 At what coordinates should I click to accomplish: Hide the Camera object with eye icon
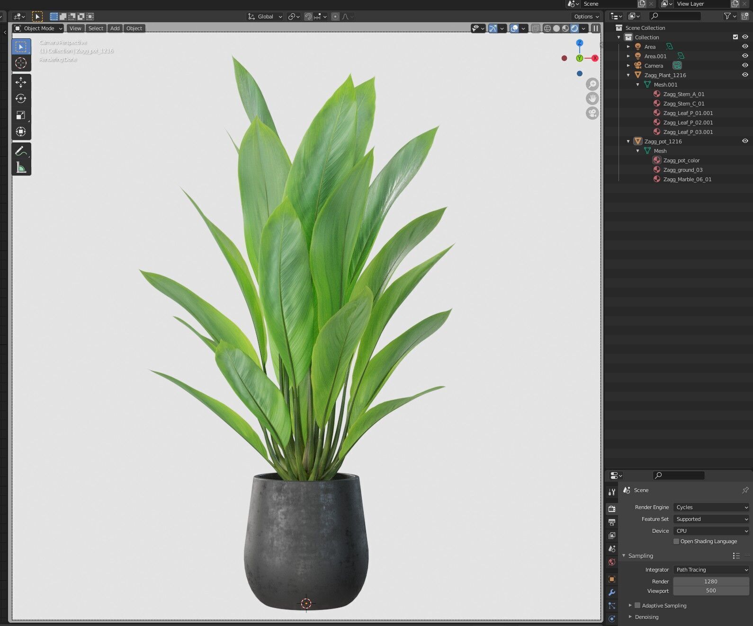[x=745, y=65]
